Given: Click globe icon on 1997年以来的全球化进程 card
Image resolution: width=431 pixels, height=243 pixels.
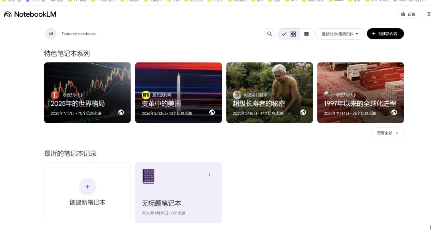Looking at the screenshot, I should (x=394, y=112).
